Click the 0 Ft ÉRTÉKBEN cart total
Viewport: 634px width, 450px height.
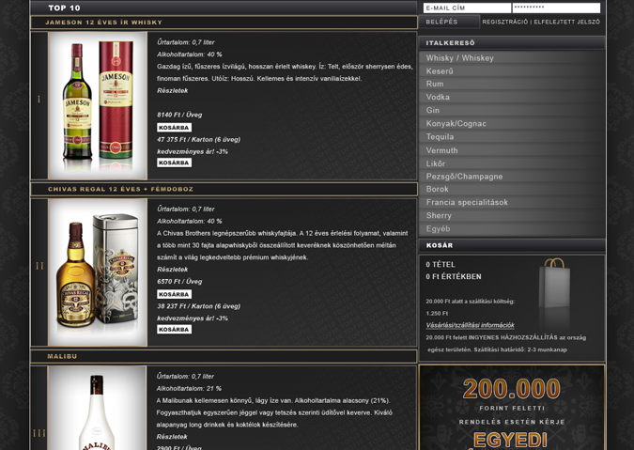coord(454,276)
